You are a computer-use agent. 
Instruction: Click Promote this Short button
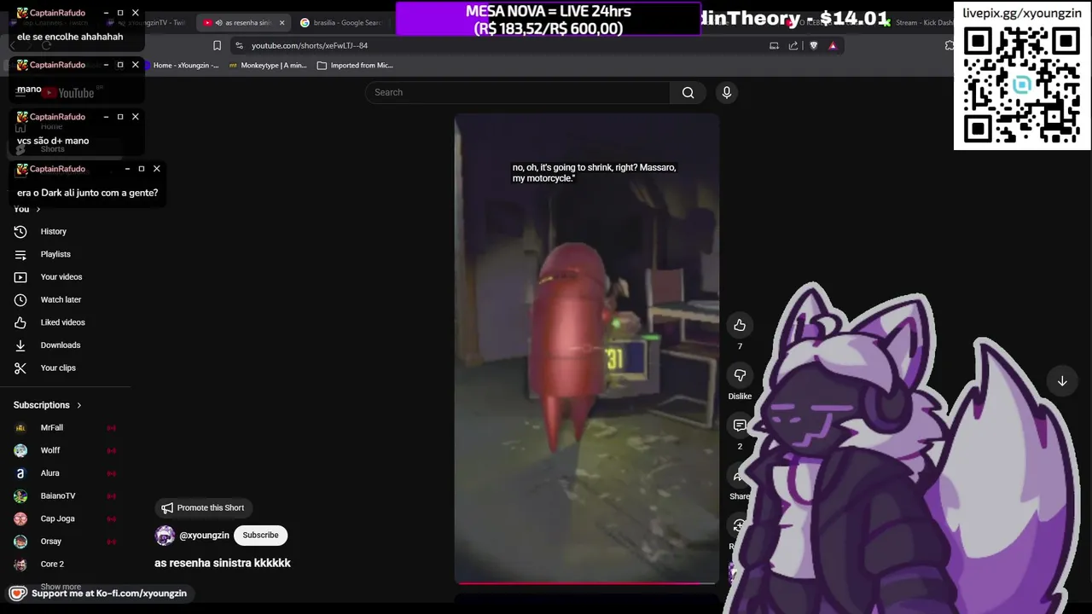click(202, 508)
